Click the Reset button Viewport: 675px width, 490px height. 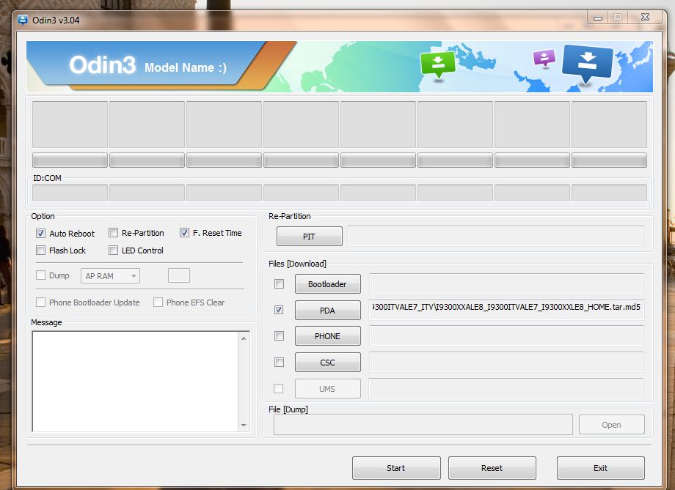492,468
